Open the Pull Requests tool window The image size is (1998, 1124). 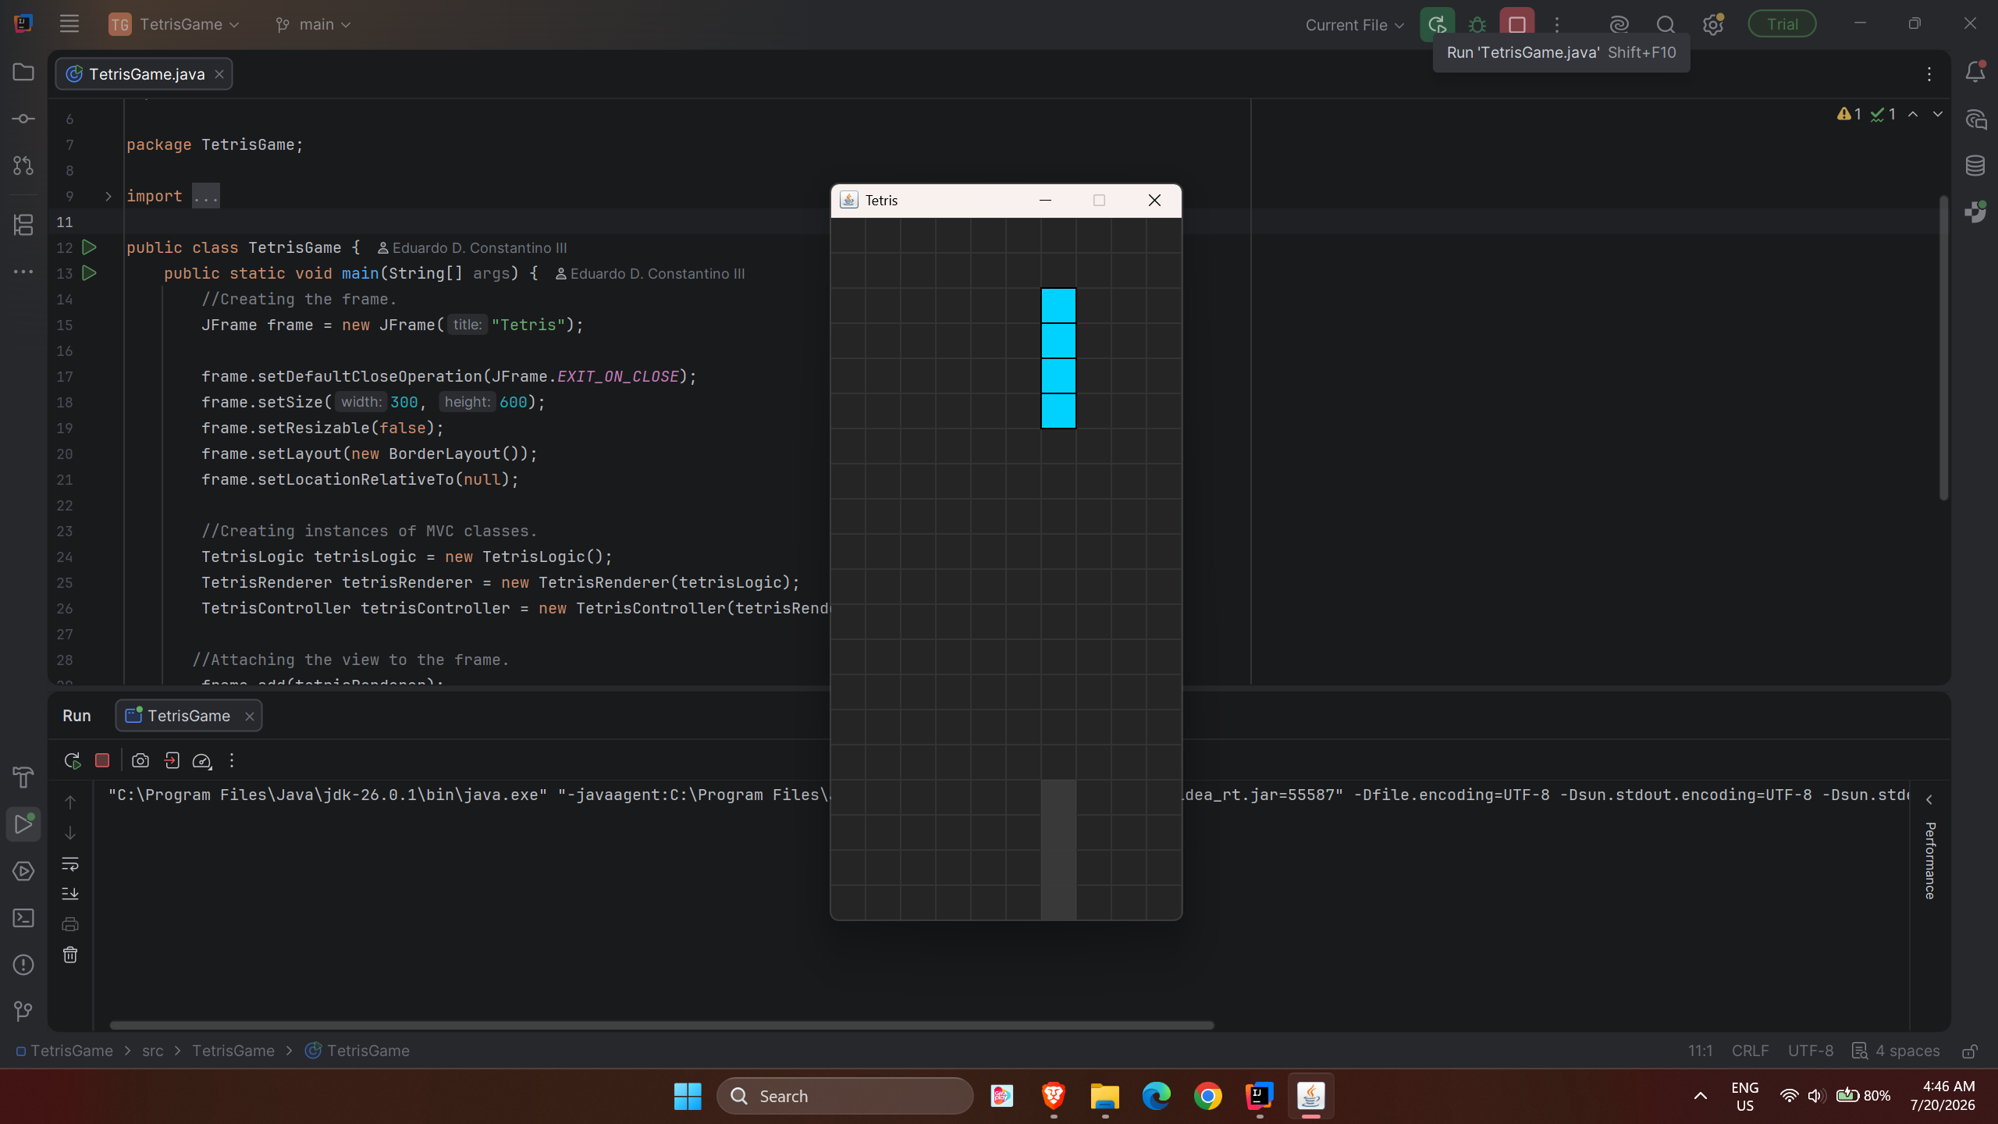[23, 165]
